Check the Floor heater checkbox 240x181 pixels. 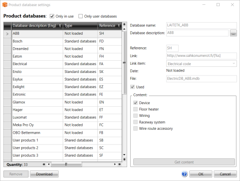(x=135, y=109)
